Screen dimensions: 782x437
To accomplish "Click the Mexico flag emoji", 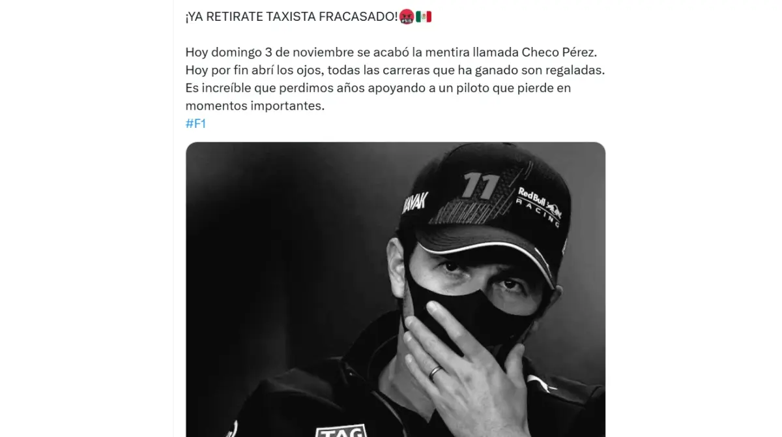I will [x=424, y=16].
